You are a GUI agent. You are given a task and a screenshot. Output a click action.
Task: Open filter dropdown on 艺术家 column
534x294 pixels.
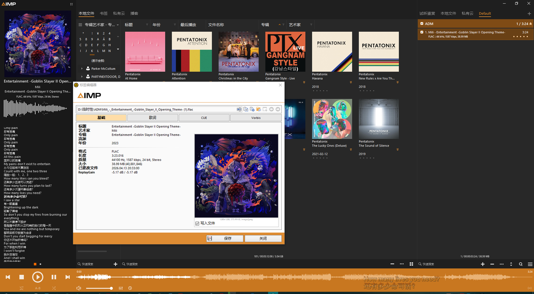(311, 25)
